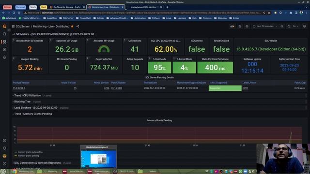Screen dimensions: 310x174
Task: Open the CU17 latest patch link
Action: click(x=246, y=88)
